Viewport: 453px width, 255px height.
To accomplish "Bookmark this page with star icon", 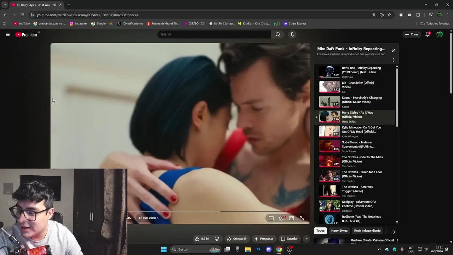I will pos(389,15).
